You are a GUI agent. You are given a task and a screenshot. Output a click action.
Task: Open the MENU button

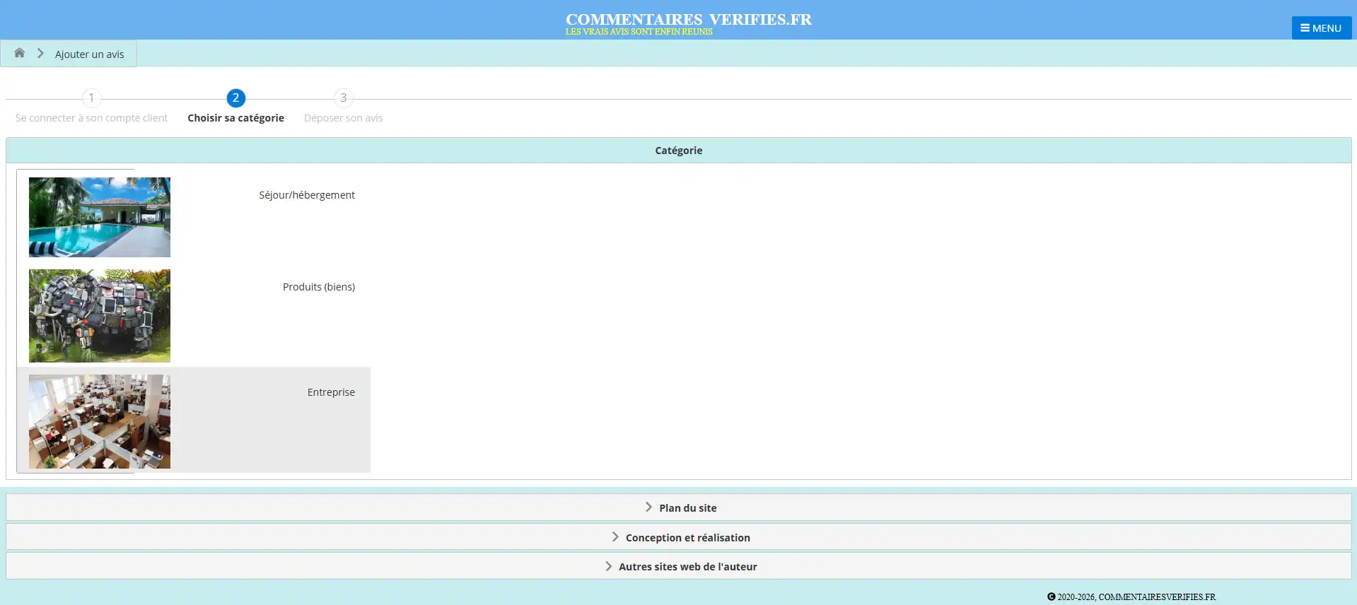coord(1321,28)
